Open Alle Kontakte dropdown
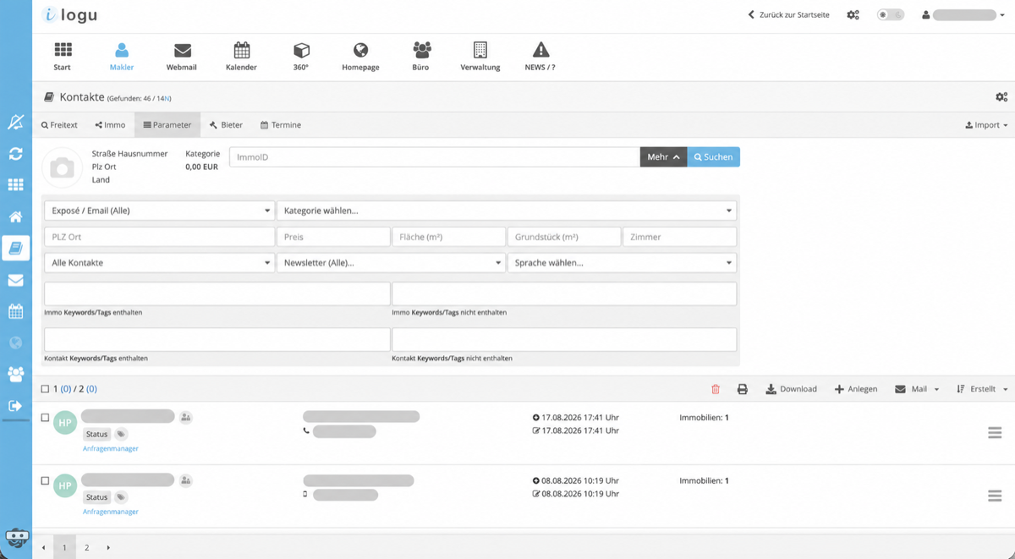The image size is (1015, 559). (159, 263)
